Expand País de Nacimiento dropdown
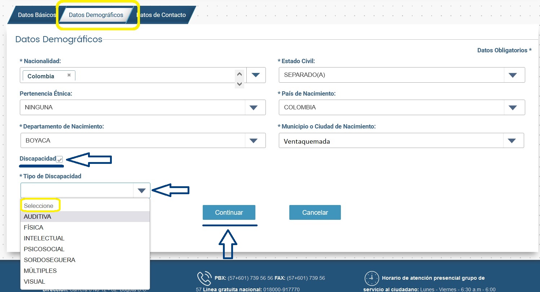 [x=513, y=108]
